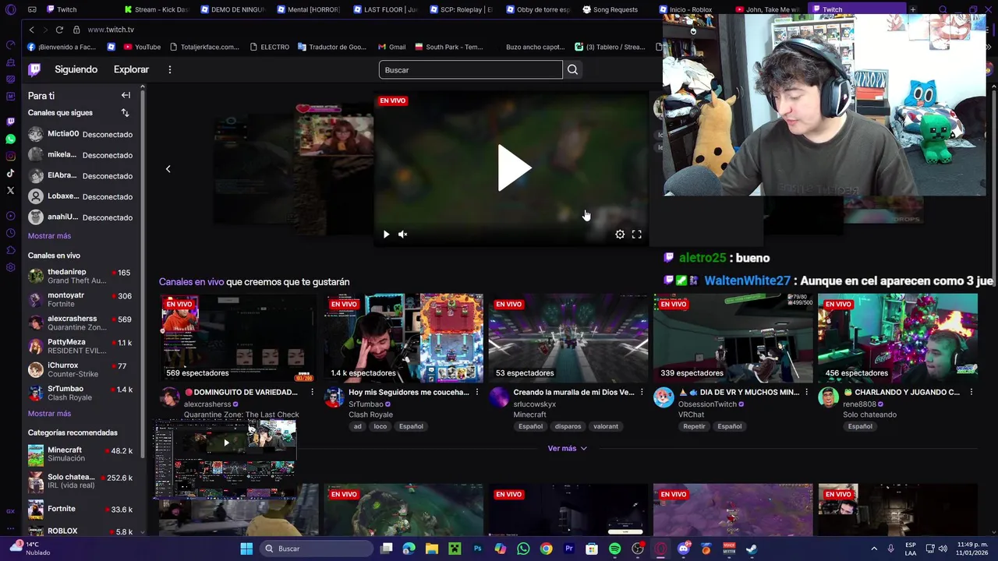Click small play button in featured player
Screen dimensions: 998x561
click(x=386, y=235)
